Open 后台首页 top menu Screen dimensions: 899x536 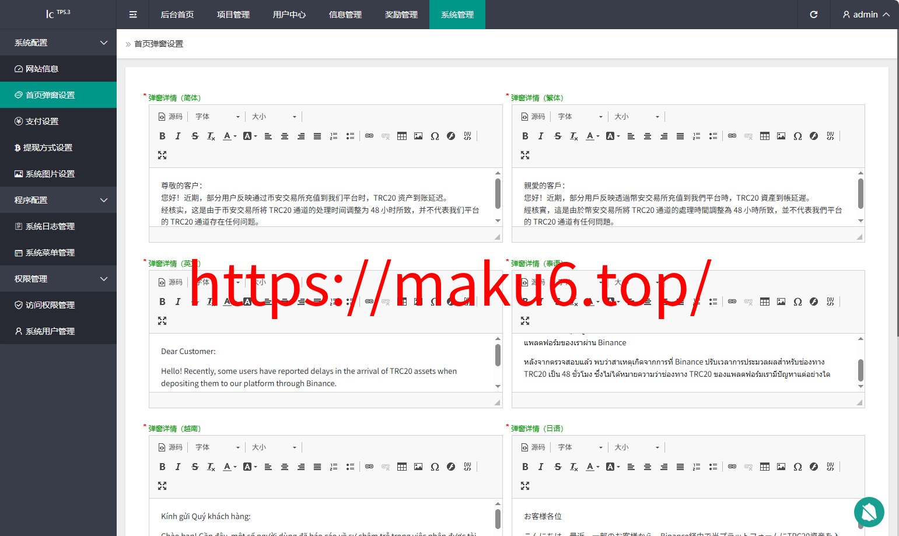pyautogui.click(x=177, y=15)
